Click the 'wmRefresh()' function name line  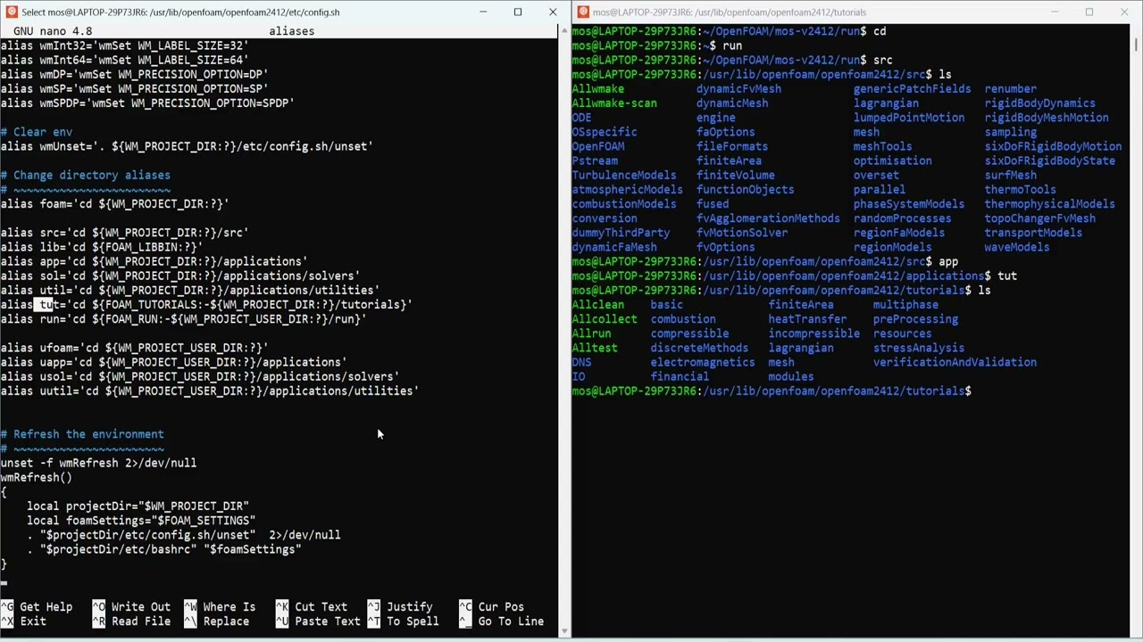coord(36,477)
